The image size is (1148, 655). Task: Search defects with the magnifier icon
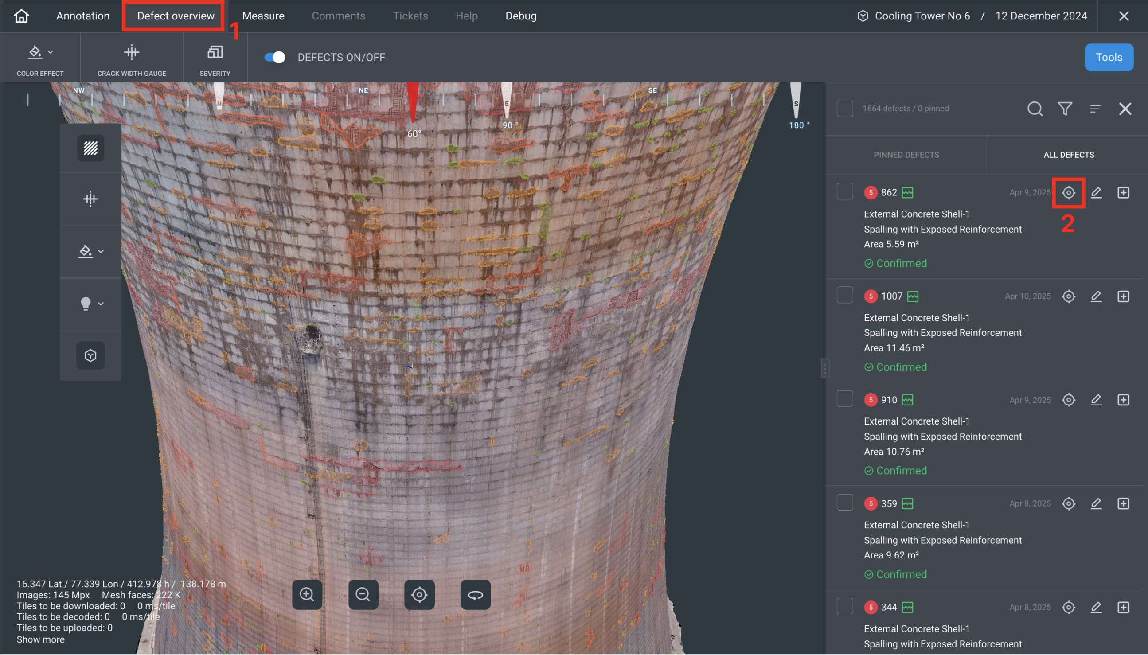point(1035,109)
